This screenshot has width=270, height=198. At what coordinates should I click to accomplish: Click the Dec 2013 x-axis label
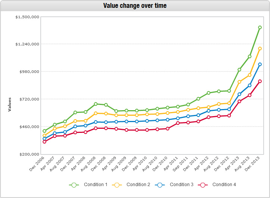254,164
